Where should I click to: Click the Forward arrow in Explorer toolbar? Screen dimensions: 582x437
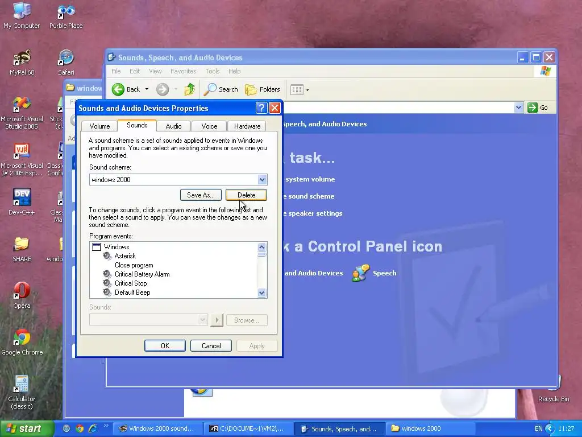click(x=163, y=89)
